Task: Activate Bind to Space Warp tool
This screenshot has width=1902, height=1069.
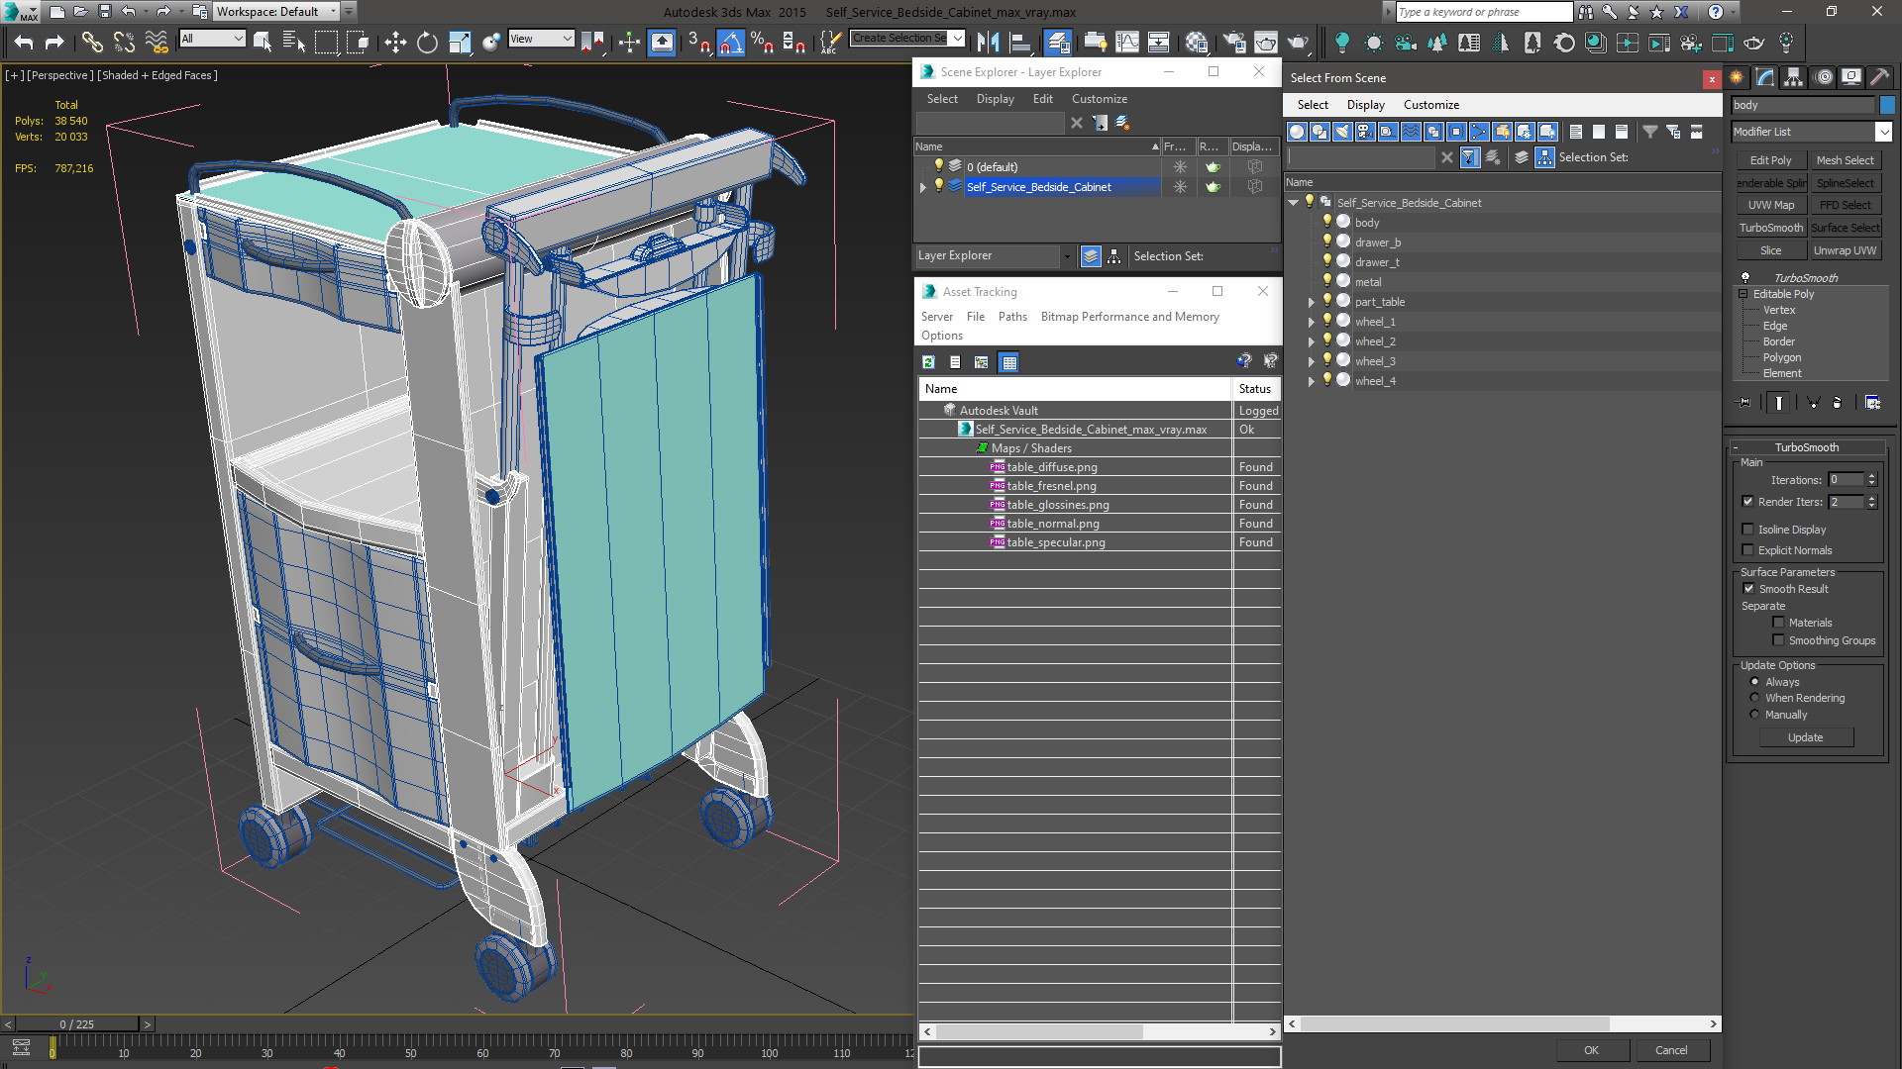Action: coord(157,42)
